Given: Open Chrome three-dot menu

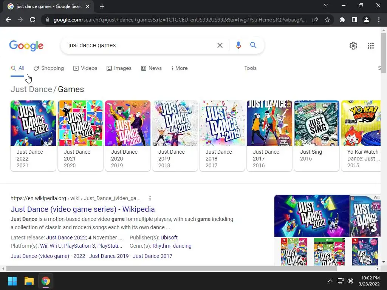Looking at the screenshot, I should [x=379, y=20].
